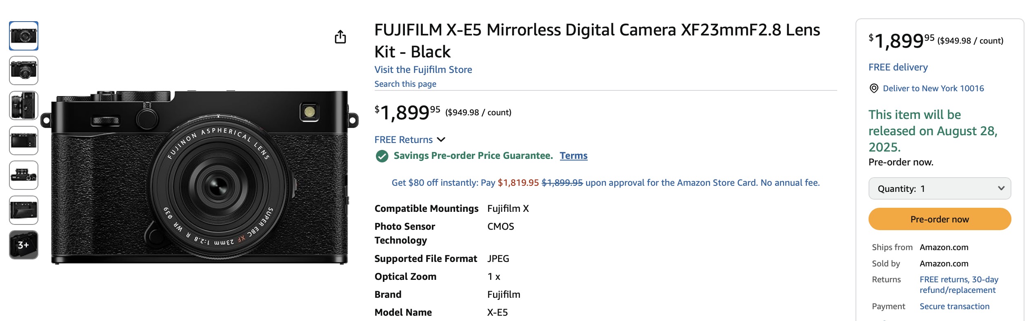Select the second camera thumbnail

(x=24, y=70)
